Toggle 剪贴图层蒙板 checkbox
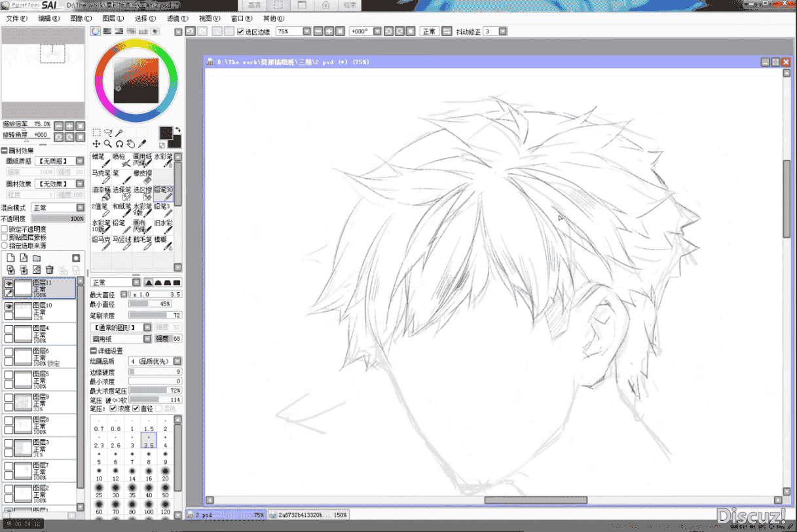797x532 pixels. click(x=5, y=237)
